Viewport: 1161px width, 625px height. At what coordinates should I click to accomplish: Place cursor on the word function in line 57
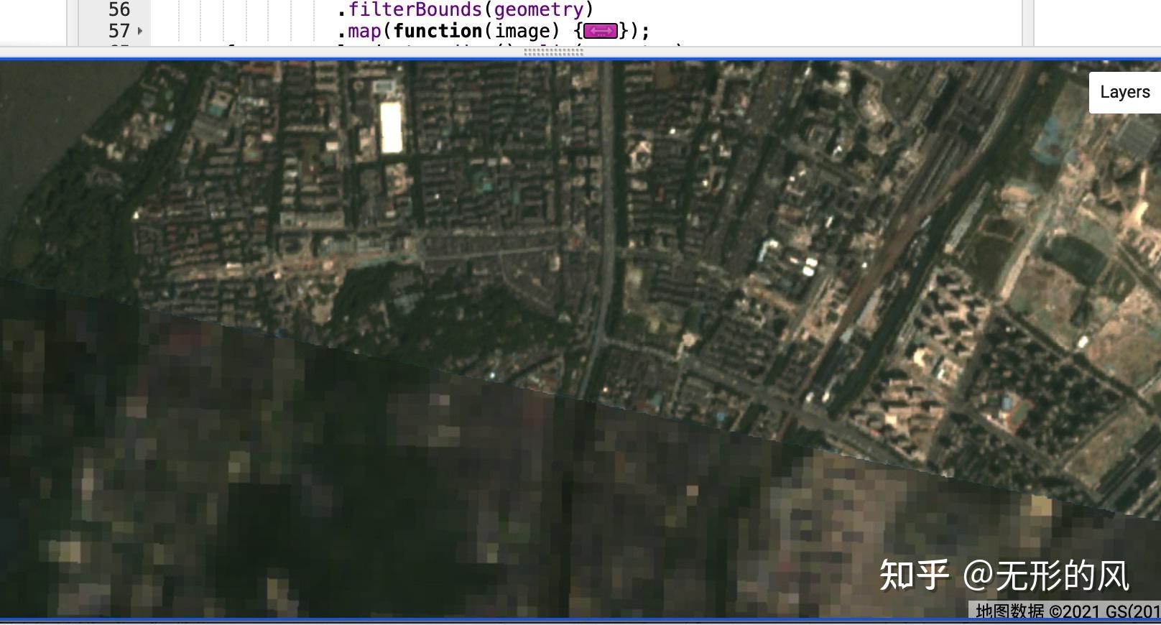(438, 31)
